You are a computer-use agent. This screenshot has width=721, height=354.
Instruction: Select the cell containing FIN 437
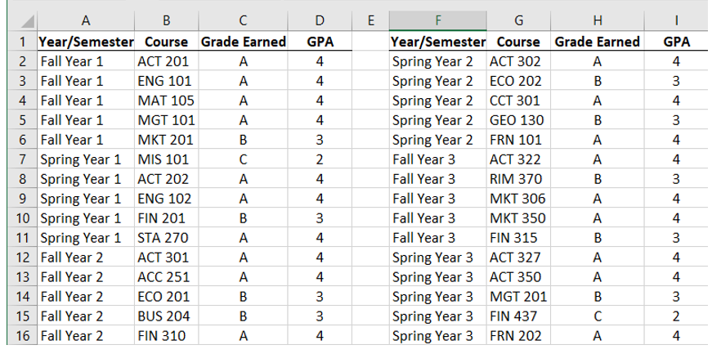[x=518, y=316]
